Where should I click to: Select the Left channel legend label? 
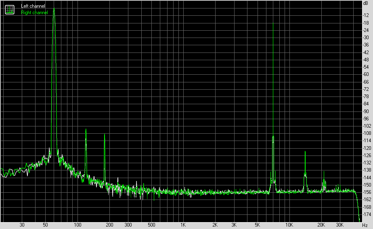(x=33, y=6)
